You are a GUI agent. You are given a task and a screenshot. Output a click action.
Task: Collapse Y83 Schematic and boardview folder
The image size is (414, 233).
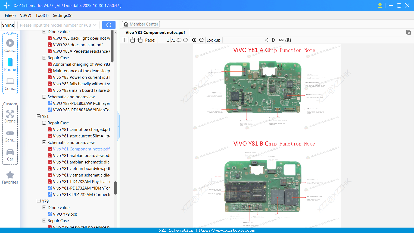[x=44, y=97]
